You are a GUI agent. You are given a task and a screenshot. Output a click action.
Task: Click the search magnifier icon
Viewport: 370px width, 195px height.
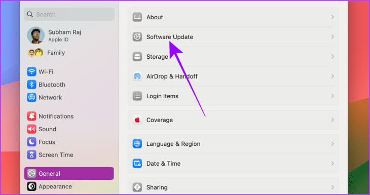click(x=30, y=14)
